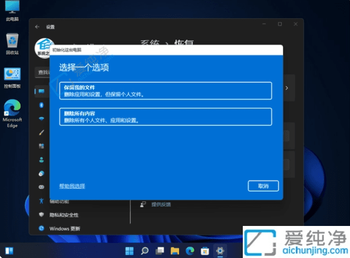Minimize the Settings window
The image size is (350, 258).
point(264,24)
